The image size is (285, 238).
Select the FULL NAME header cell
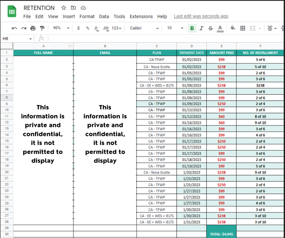click(44, 53)
